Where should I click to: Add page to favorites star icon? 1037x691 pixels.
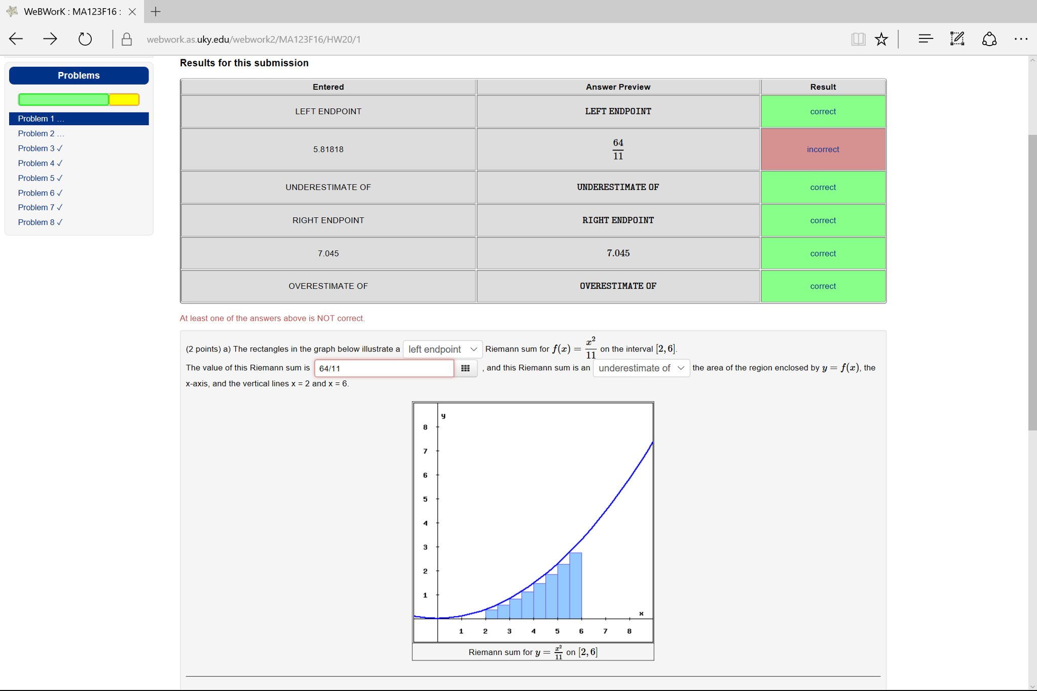coord(881,39)
